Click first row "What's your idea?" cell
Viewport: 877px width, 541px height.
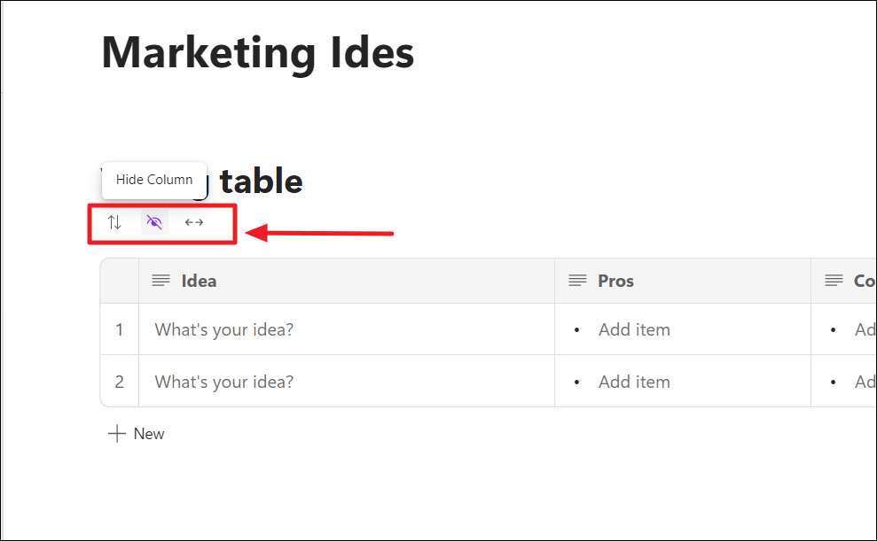pos(224,329)
